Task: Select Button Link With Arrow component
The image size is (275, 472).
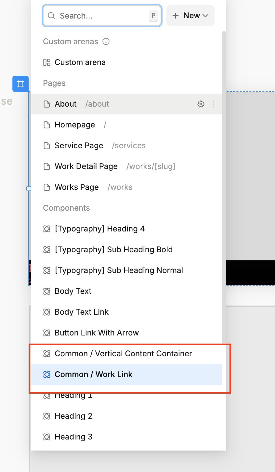Action: (97, 333)
